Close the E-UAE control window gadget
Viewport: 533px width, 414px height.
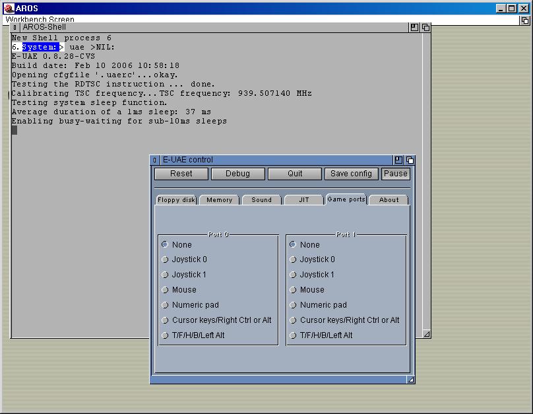point(154,160)
